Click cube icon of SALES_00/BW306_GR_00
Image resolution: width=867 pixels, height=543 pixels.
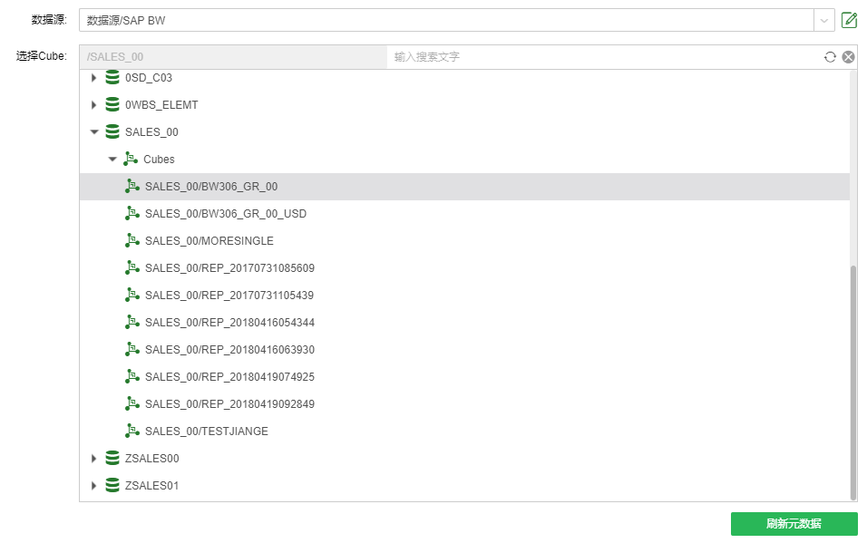click(132, 186)
